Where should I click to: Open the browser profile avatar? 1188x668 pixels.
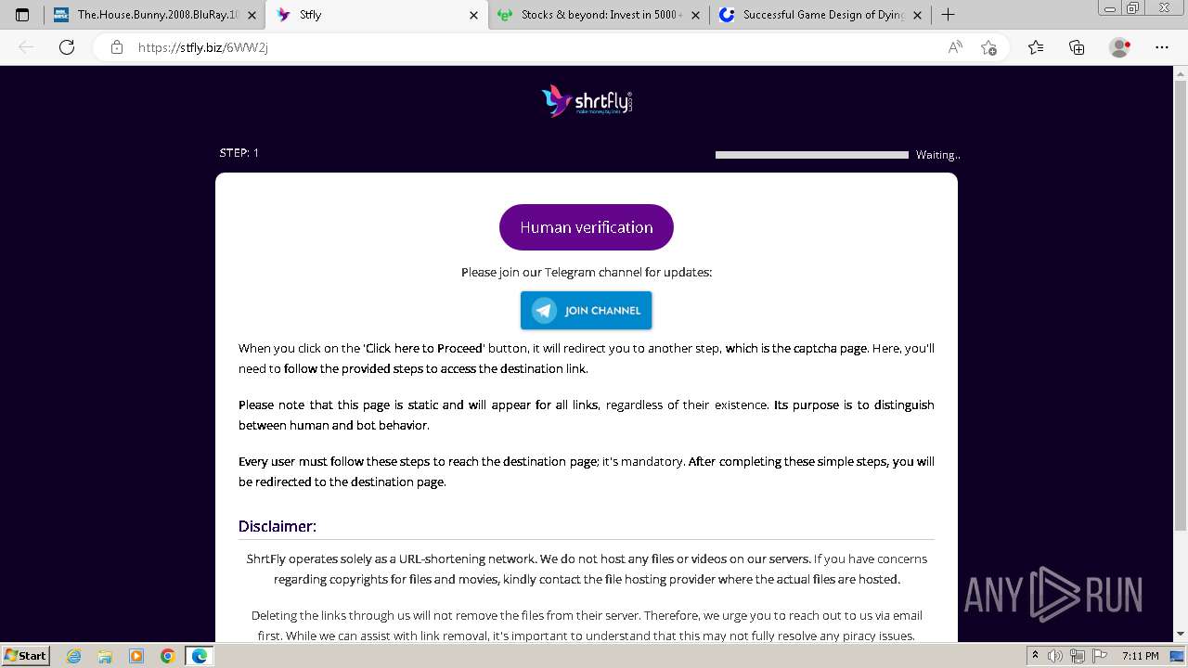click(1120, 47)
